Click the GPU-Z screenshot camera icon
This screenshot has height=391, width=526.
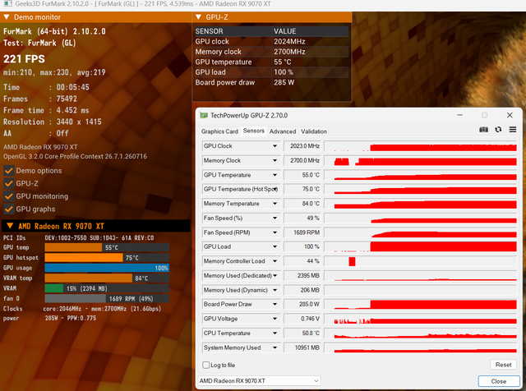[x=483, y=130]
